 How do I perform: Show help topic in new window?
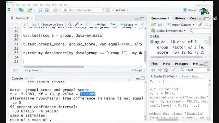tap(174, 70)
